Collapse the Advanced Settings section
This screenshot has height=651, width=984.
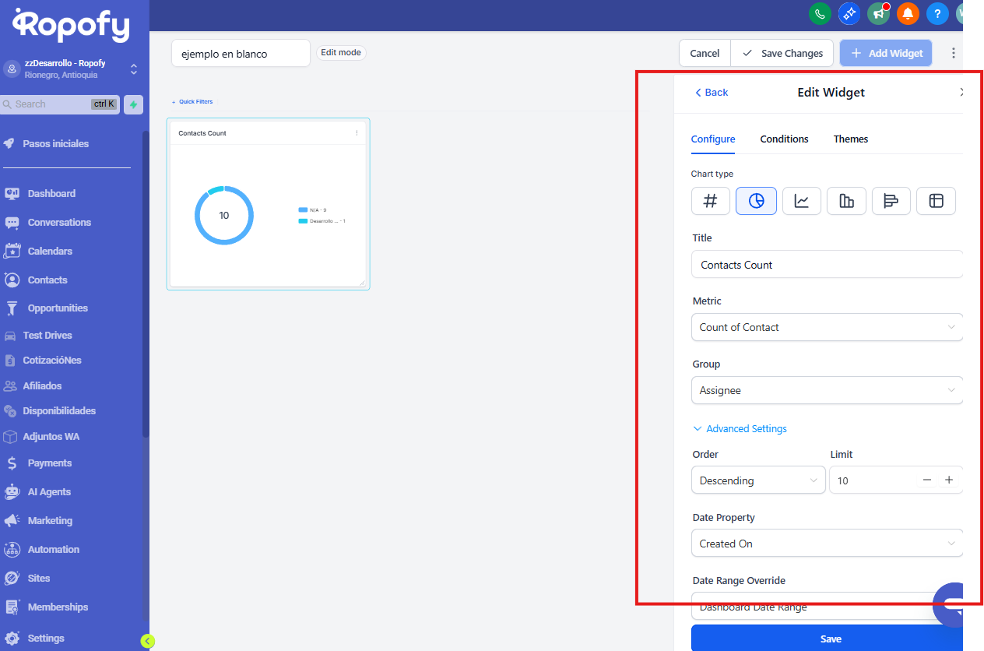(x=740, y=428)
